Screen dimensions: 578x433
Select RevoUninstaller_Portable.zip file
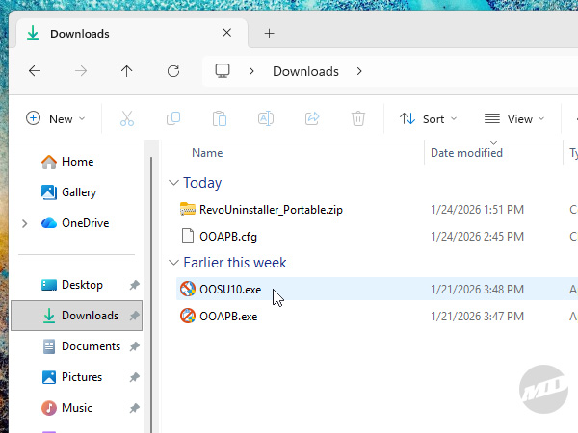(x=270, y=209)
